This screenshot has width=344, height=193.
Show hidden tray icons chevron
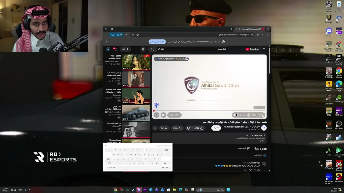tap(30, 190)
